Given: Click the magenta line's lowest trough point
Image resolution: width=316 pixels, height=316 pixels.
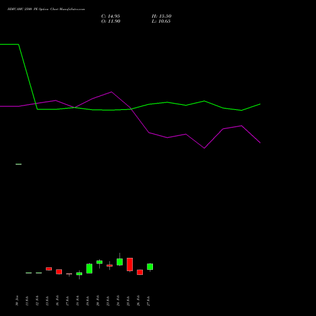Looking at the screenshot, I should click(204, 148).
